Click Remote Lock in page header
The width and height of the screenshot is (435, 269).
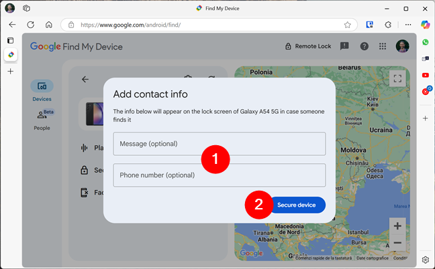tap(308, 46)
